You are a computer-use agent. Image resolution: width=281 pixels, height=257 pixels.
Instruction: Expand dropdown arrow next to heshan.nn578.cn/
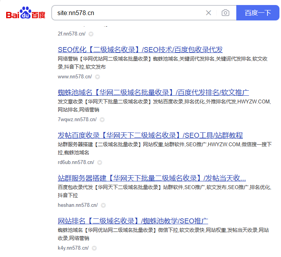pyautogui.click(x=103, y=205)
